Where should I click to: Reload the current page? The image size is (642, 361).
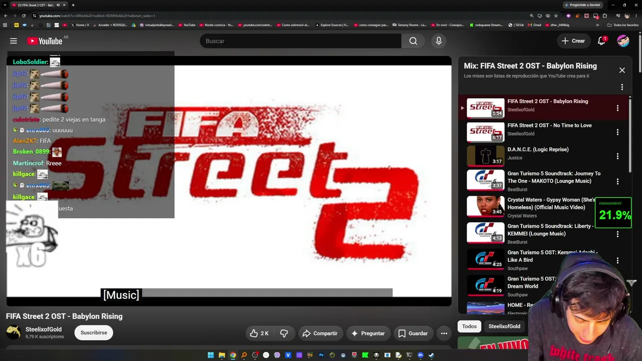(x=24, y=16)
